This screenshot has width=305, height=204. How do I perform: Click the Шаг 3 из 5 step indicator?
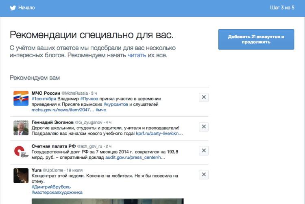(282, 8)
